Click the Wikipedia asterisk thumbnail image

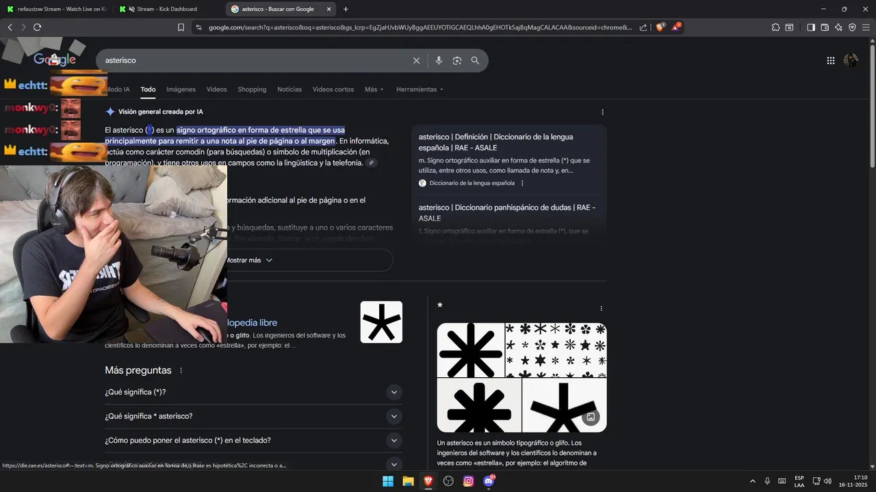pyautogui.click(x=381, y=322)
